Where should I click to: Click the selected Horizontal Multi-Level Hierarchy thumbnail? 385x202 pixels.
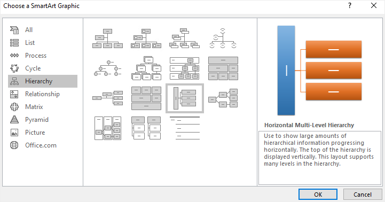click(185, 98)
